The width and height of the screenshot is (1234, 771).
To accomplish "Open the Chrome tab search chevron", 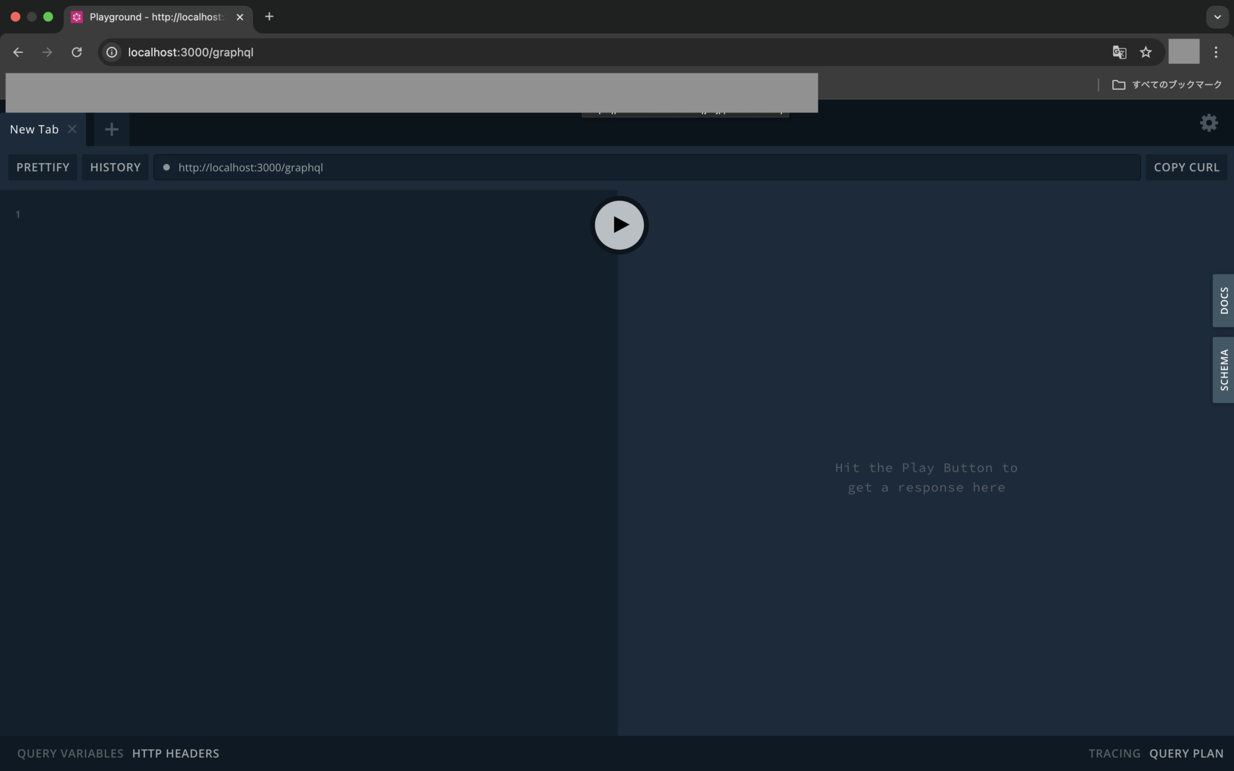I will [1218, 17].
